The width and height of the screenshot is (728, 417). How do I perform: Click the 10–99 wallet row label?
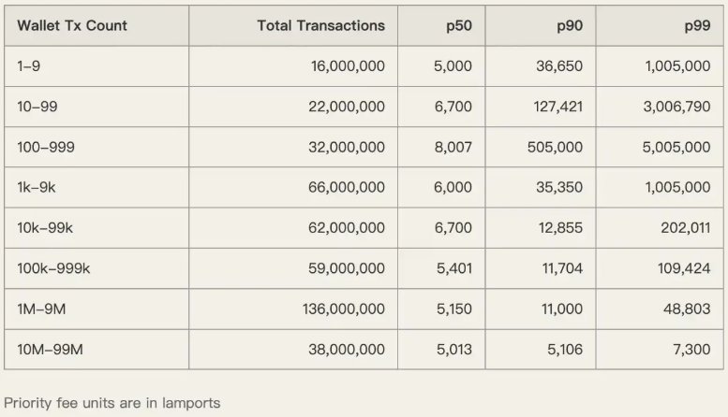point(37,107)
